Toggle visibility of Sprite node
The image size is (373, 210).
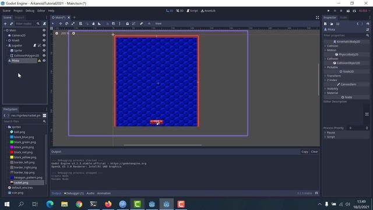point(44,51)
